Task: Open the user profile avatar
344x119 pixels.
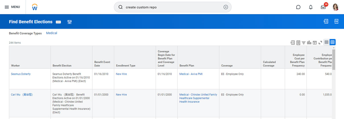Action: 336,7
